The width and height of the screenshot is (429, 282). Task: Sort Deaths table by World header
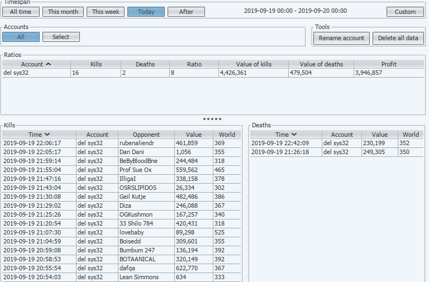(411, 135)
